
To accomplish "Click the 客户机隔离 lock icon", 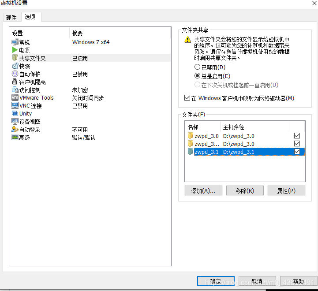I will click(15, 82).
